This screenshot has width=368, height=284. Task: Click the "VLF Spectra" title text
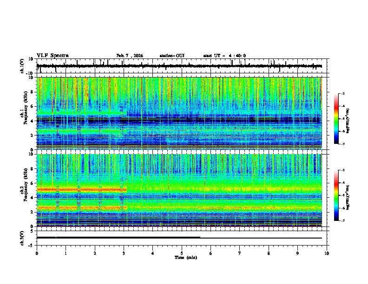click(x=53, y=56)
